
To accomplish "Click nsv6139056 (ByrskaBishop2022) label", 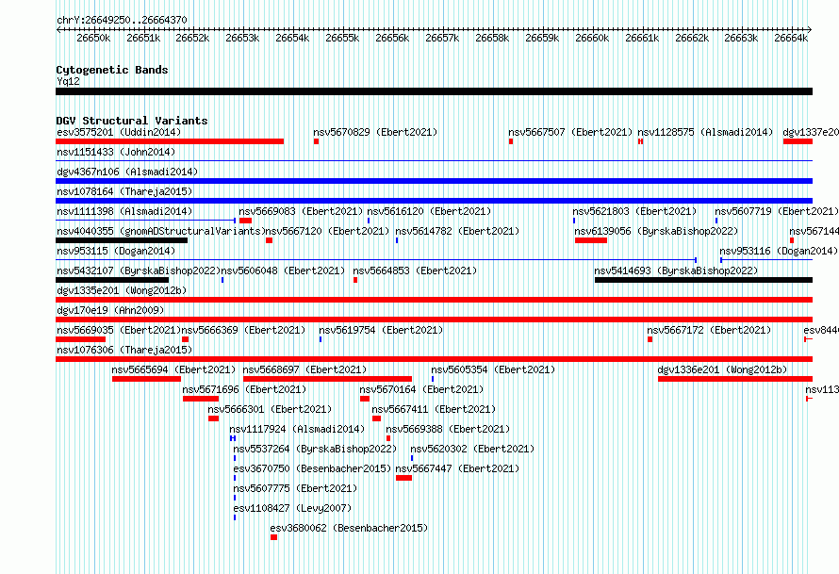I will (656, 231).
